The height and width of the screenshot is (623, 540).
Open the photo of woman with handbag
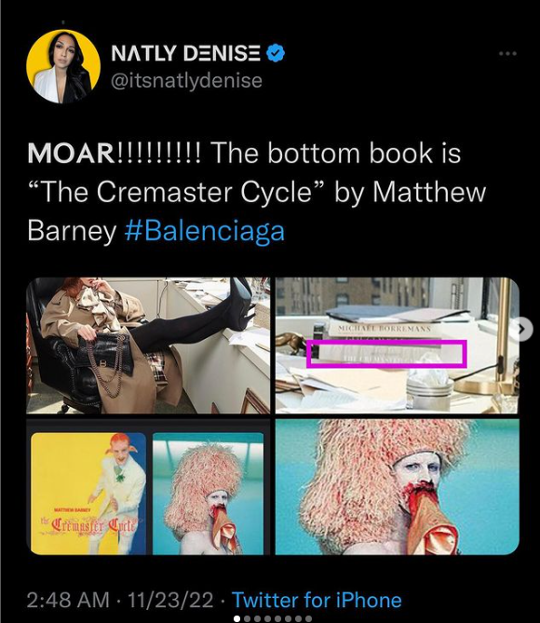click(x=148, y=345)
